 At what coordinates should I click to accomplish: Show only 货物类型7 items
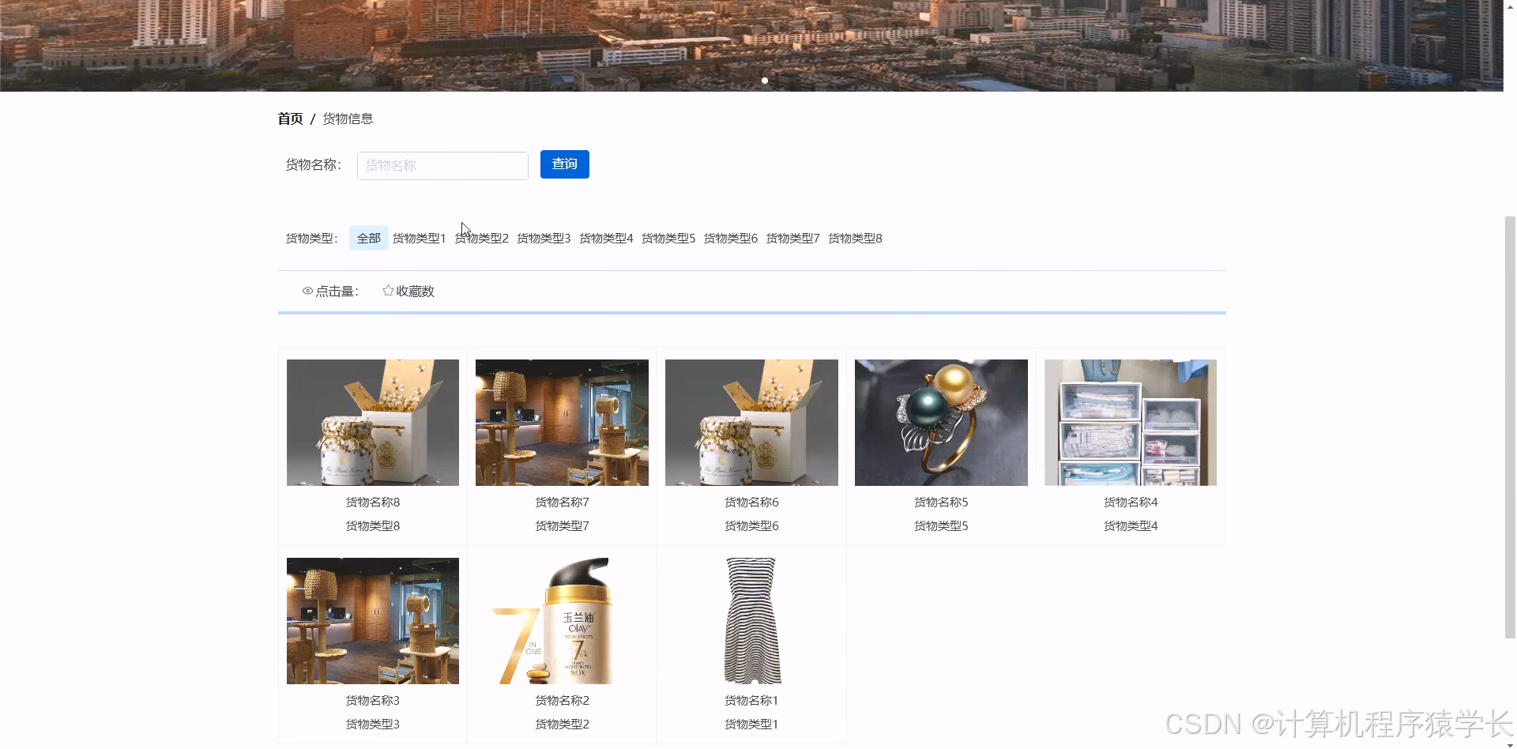[792, 238]
